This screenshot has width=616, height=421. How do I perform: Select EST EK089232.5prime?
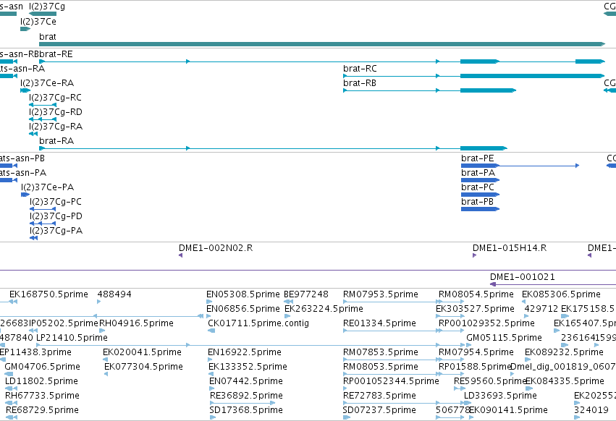(564, 352)
